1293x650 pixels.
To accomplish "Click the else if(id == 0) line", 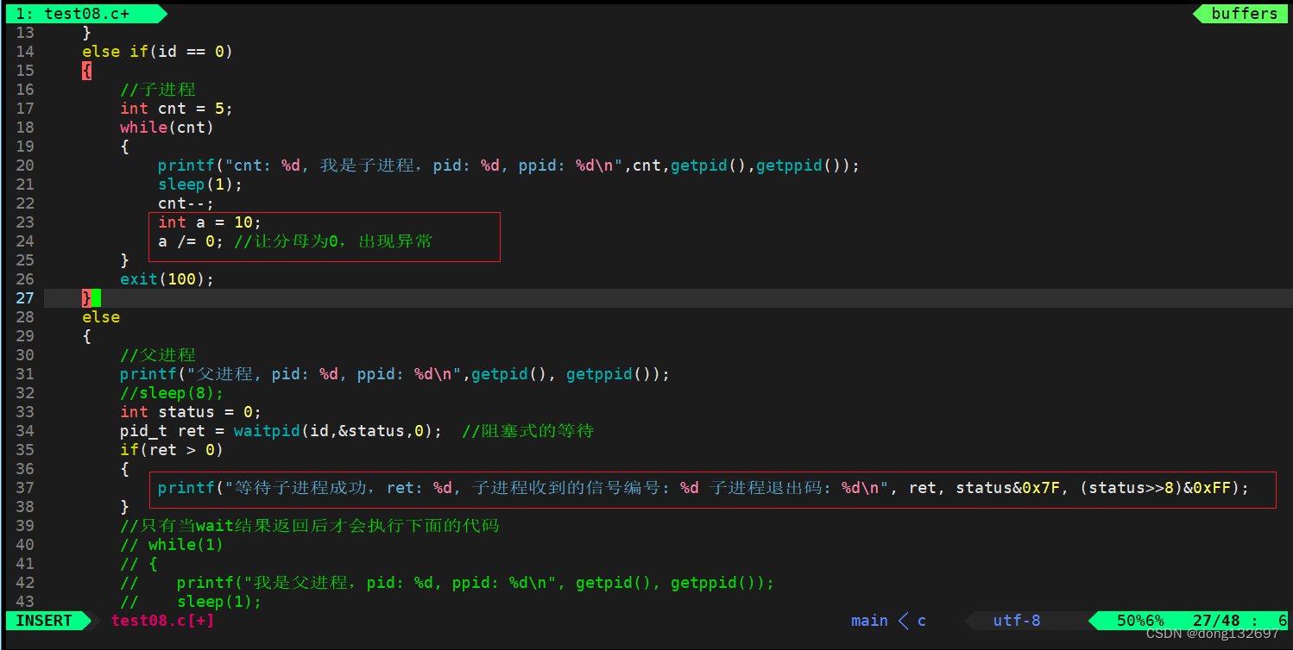I will [x=158, y=52].
